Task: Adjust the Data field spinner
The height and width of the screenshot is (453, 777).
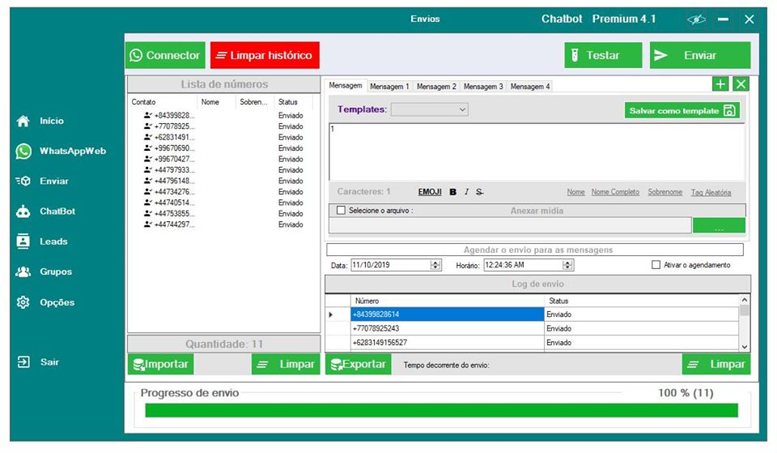Action: [435, 265]
